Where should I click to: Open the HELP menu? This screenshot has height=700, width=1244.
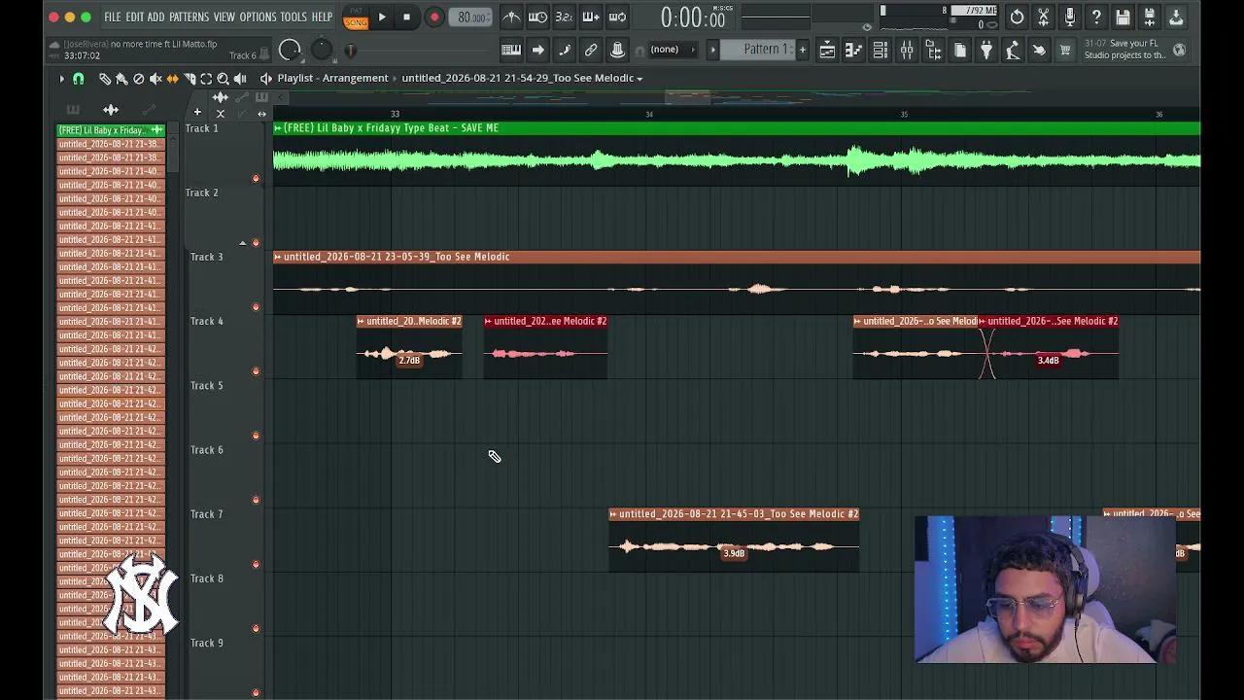point(322,17)
